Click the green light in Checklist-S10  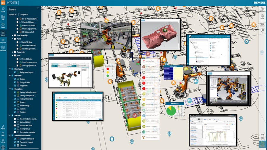108,76
